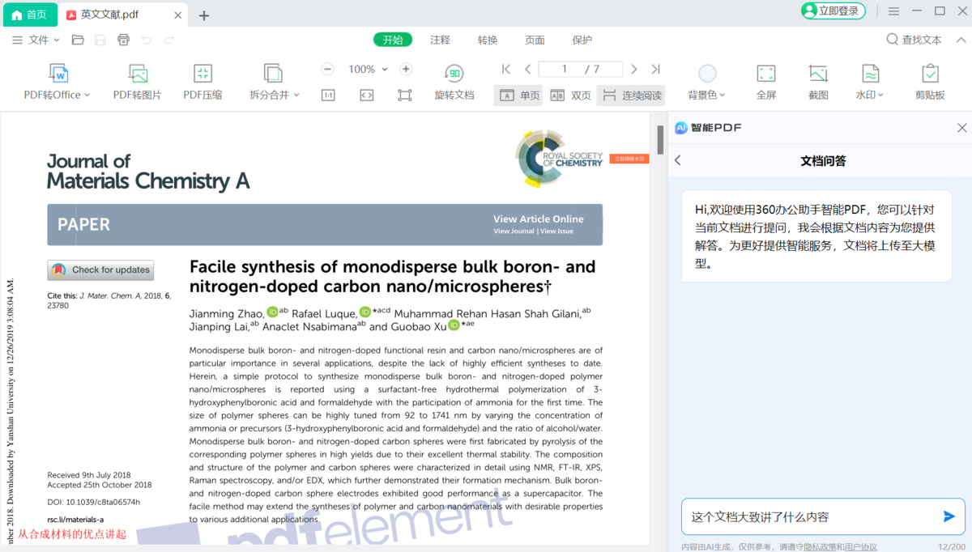Set actual size 1:1 view
The width and height of the screenshot is (972, 552).
click(x=328, y=96)
